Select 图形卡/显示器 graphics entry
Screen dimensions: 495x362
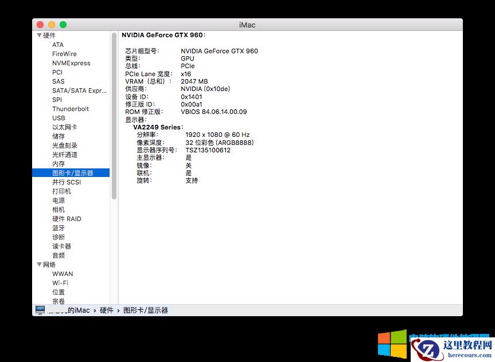[71, 173]
